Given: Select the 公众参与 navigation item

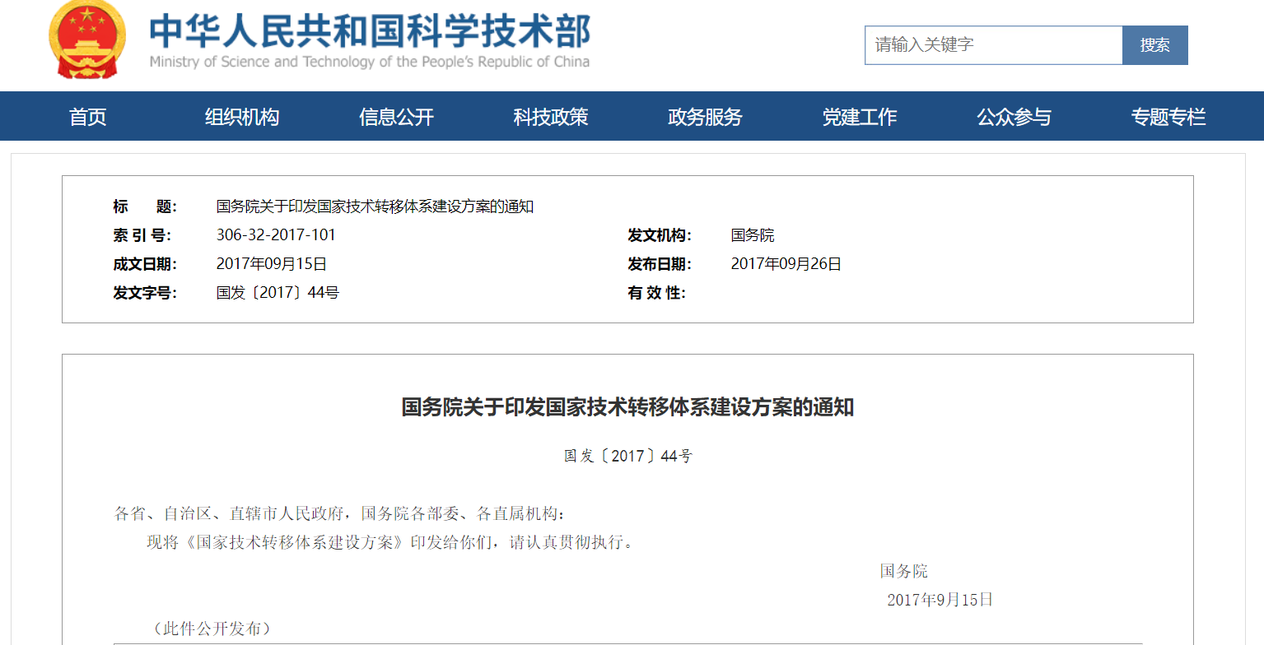Looking at the screenshot, I should tap(1014, 117).
